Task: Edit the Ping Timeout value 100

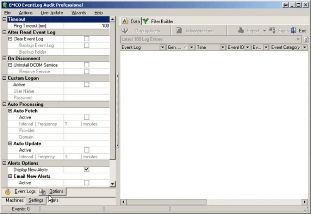Action: pyautogui.click(x=87, y=26)
